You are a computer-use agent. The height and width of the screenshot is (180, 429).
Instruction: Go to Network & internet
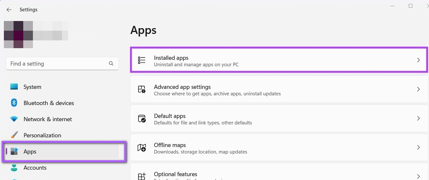pos(62,119)
